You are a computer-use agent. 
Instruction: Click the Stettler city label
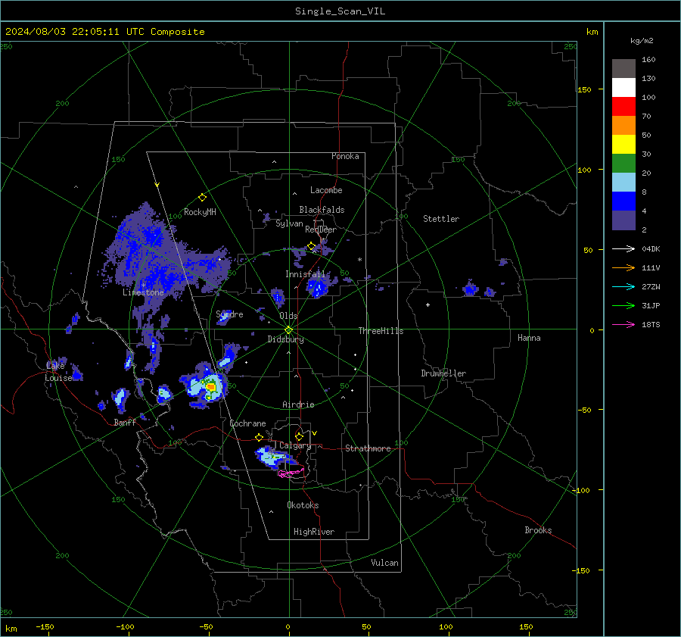(441, 219)
